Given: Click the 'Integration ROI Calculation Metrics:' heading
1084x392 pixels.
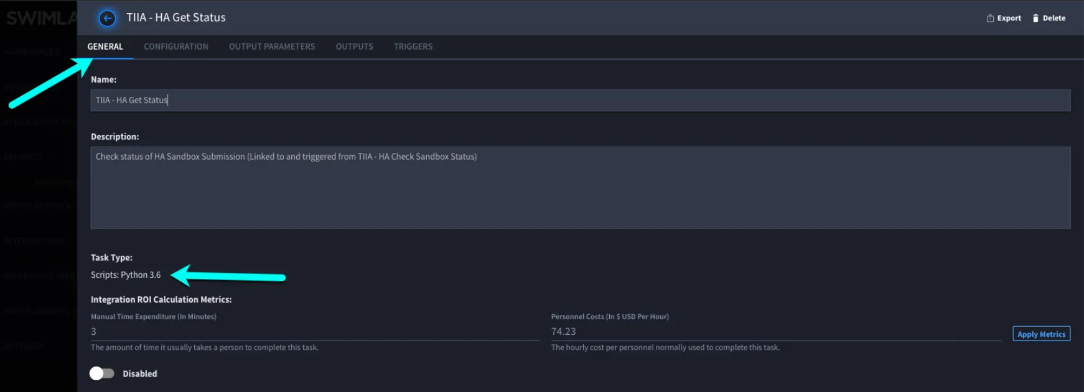Looking at the screenshot, I should (x=161, y=299).
